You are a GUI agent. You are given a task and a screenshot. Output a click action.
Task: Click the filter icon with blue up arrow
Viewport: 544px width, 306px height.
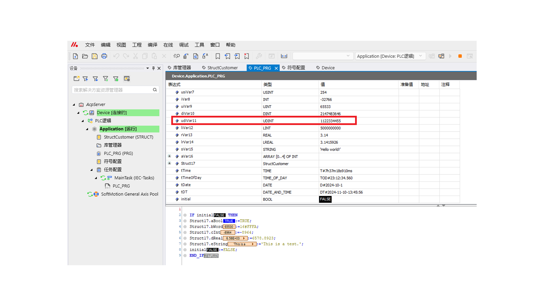pyautogui.click(x=85, y=78)
